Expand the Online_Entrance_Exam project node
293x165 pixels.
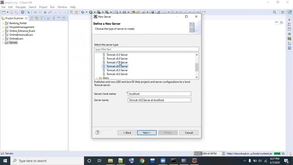(3, 31)
